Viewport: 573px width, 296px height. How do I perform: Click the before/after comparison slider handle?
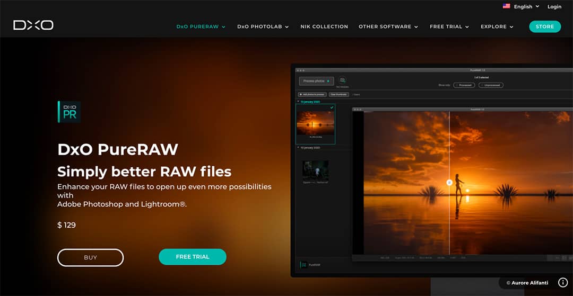(449, 182)
